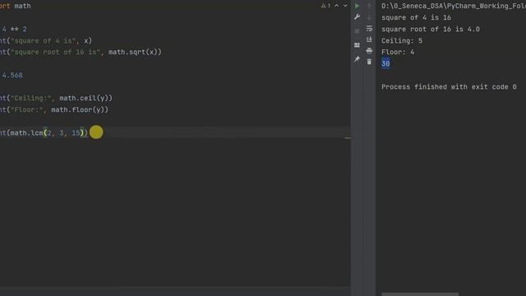526x296 pixels.
Task: Click the 'square of 4 is 16' output
Action: tap(416, 17)
